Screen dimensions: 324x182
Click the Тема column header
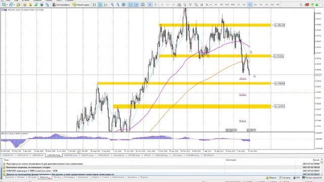pos(6,160)
